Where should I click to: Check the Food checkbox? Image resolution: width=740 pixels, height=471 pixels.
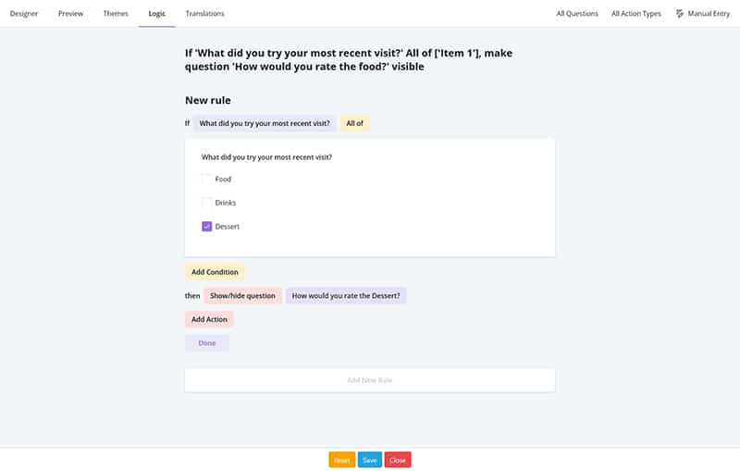tap(206, 180)
